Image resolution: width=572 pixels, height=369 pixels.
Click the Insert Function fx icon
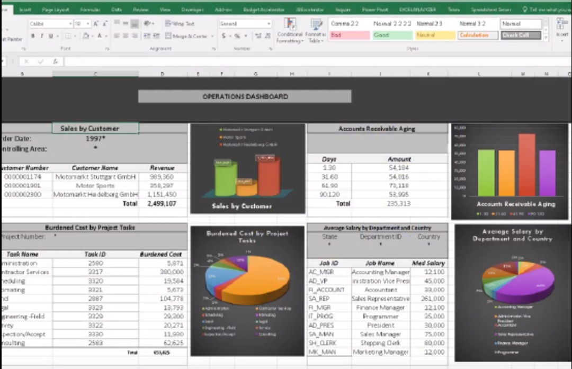coord(55,61)
